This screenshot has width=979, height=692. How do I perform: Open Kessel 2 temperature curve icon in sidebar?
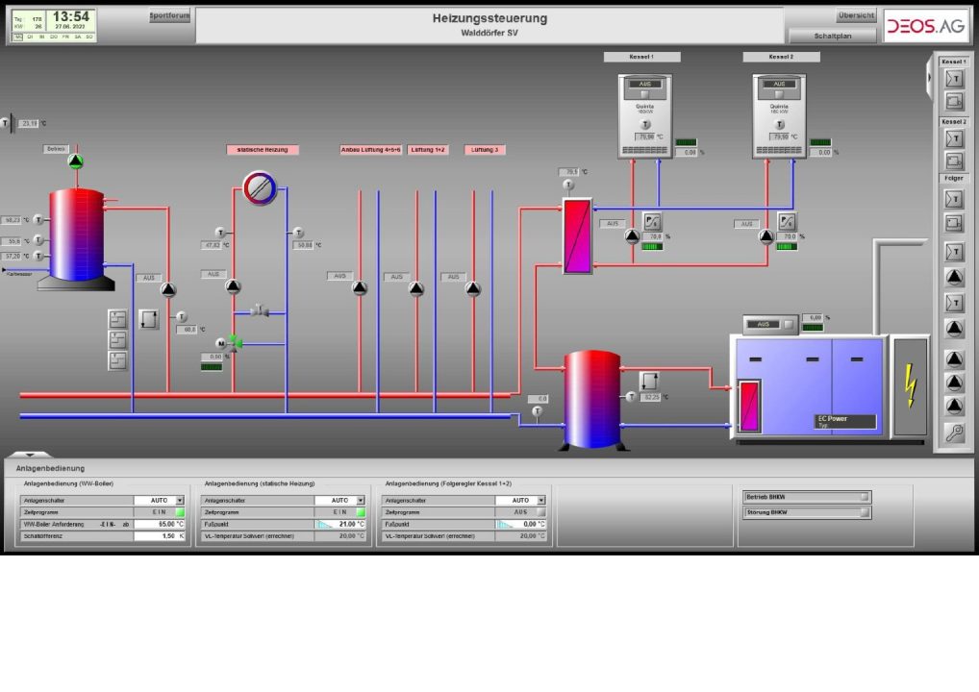[x=954, y=138]
